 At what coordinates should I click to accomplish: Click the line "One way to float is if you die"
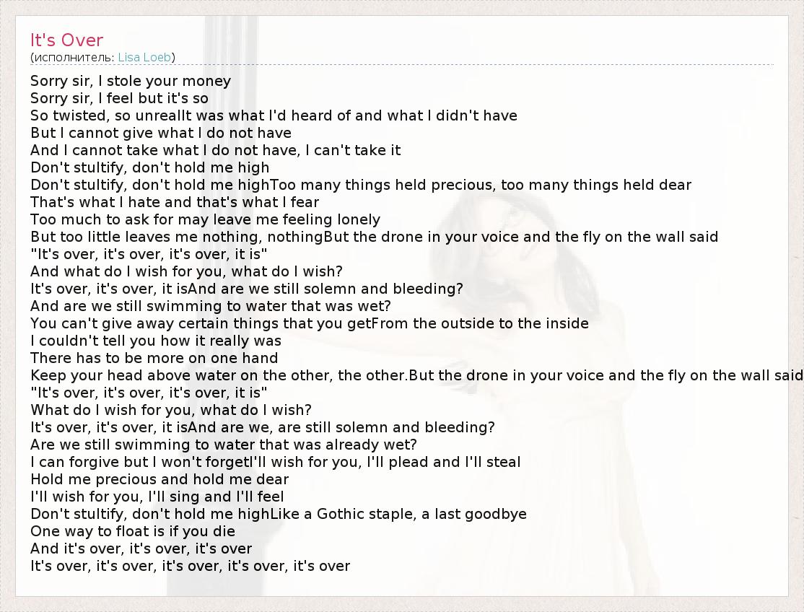click(133, 531)
